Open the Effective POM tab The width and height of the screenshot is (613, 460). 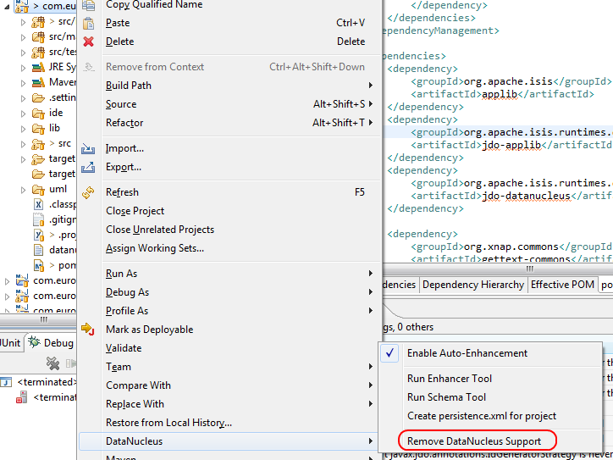tap(562, 285)
